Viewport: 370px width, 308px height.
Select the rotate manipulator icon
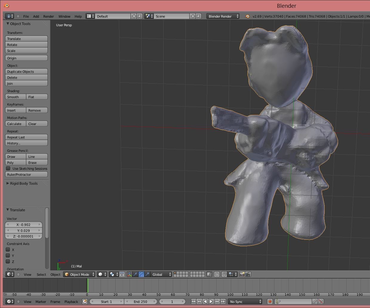[x=141, y=274]
